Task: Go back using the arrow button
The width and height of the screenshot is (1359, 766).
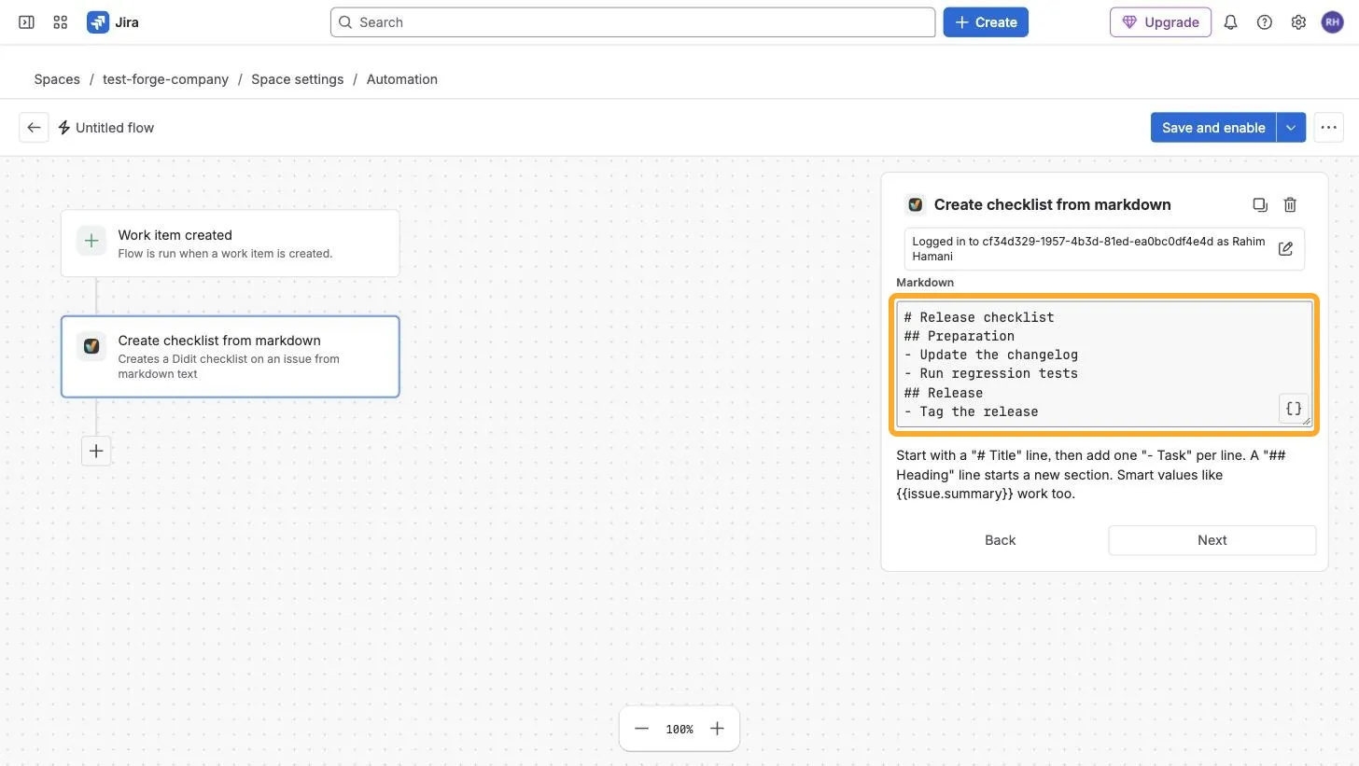Action: coord(34,128)
